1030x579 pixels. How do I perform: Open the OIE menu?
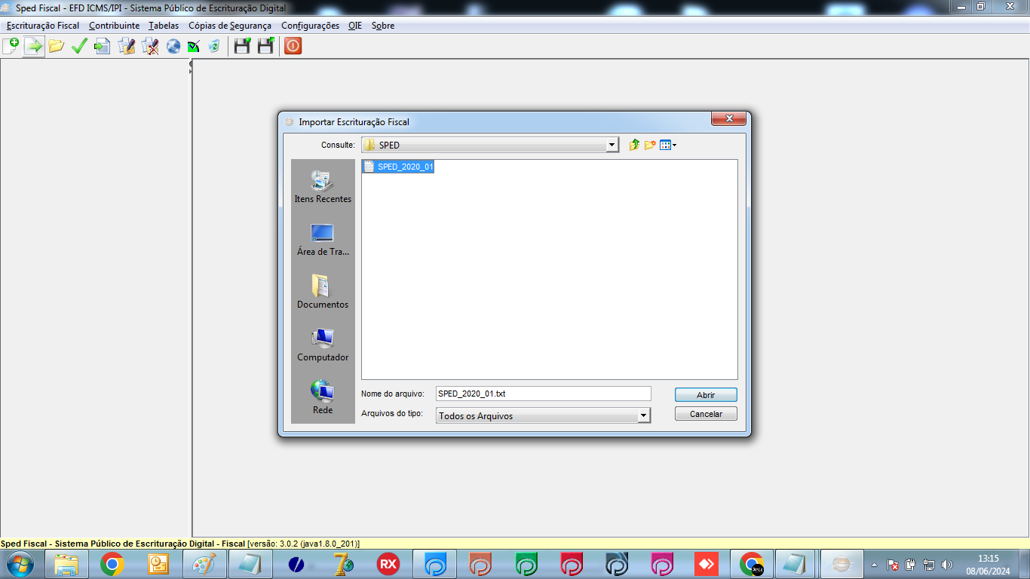pyautogui.click(x=355, y=26)
